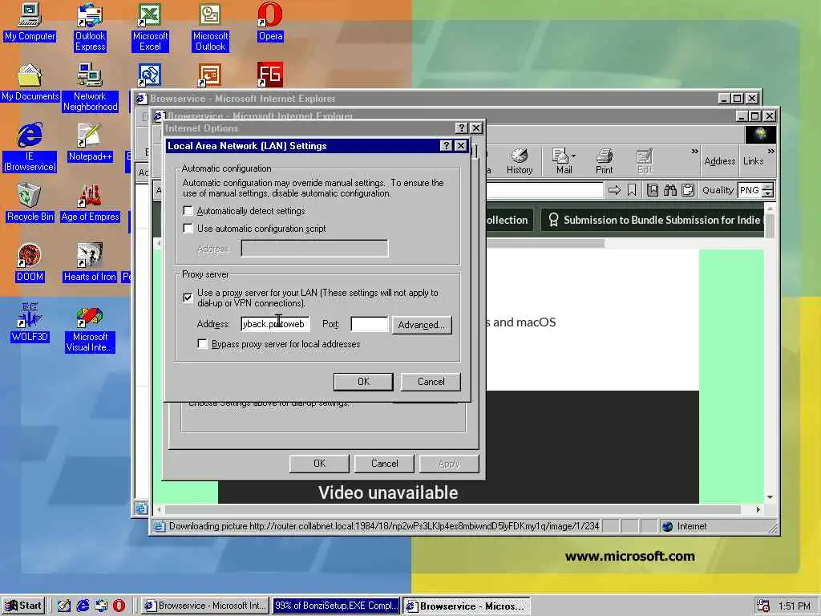Click the Address bar label in IE toolbar
The image size is (821, 616).
click(x=719, y=160)
